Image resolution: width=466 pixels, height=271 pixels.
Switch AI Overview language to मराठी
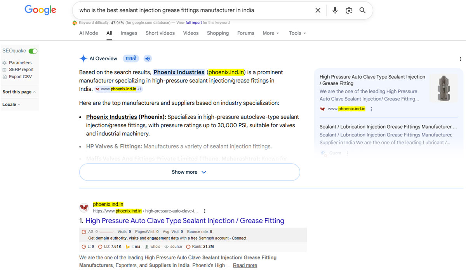click(x=131, y=59)
